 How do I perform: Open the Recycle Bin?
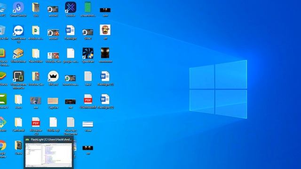click(x=3, y=30)
